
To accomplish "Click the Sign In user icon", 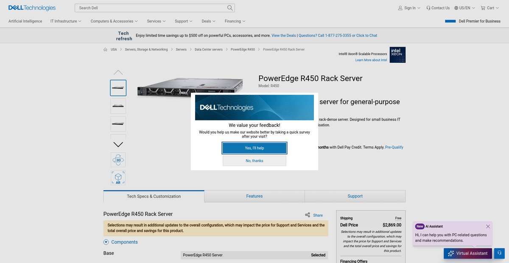I will [x=400, y=8].
